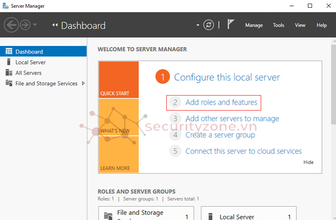Open the Manage menu
Screen dimensions: 336x220
[x=254, y=25]
